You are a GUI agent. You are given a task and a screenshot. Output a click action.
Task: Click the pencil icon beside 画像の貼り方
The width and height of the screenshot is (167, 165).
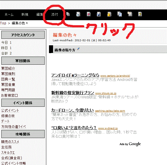click(x=78, y=49)
